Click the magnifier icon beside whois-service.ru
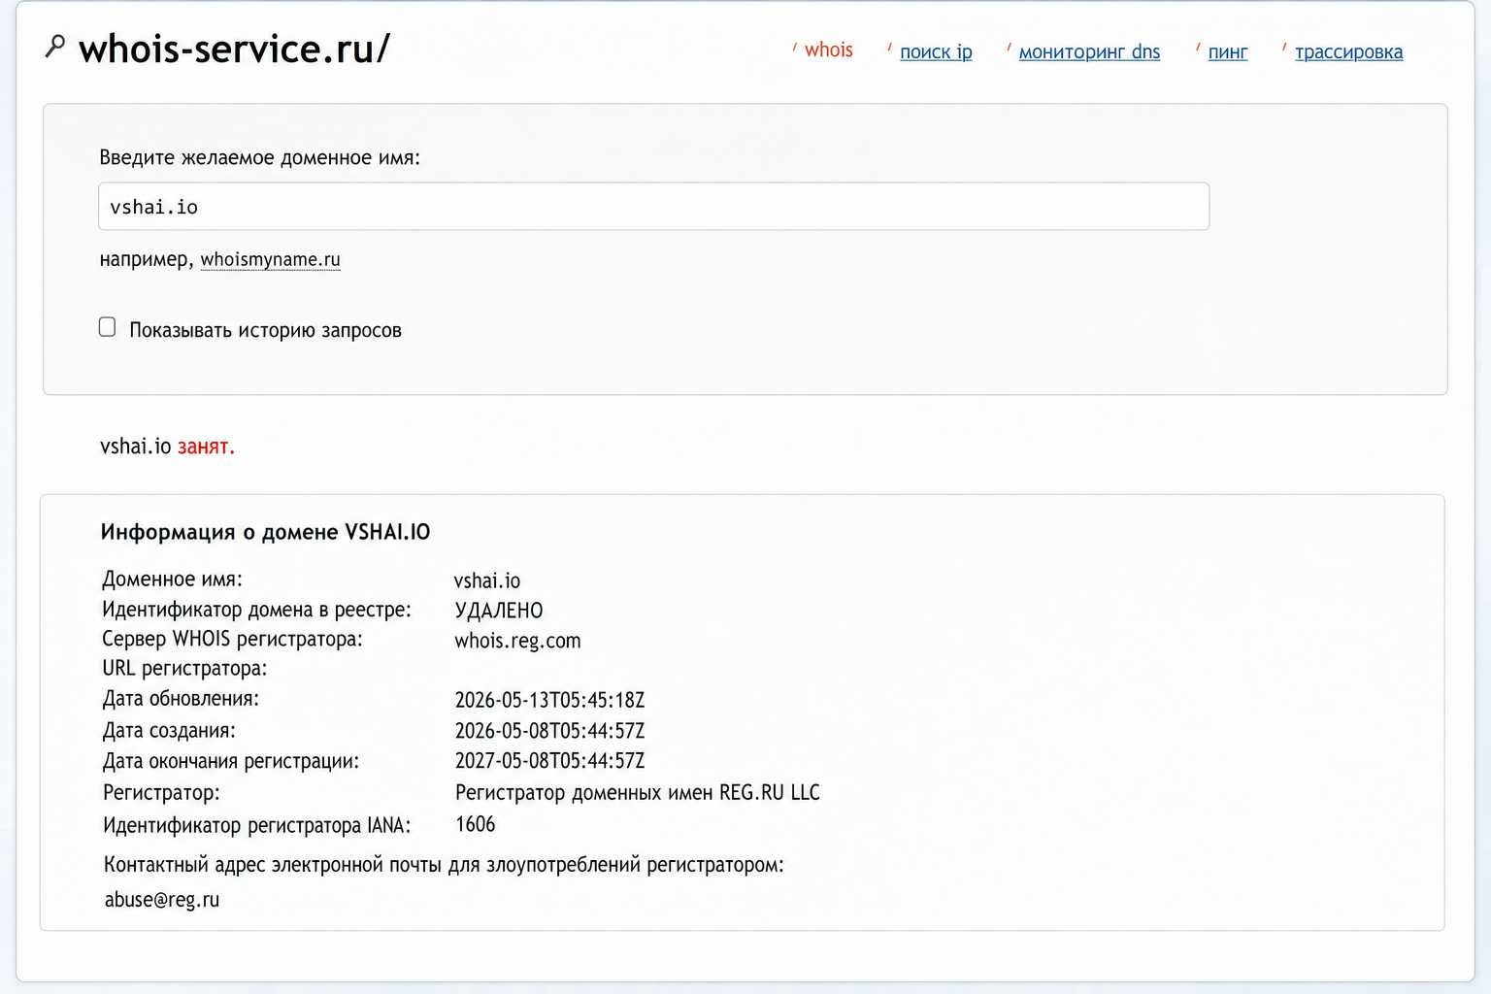Screen dimensions: 1491x994 55,46
